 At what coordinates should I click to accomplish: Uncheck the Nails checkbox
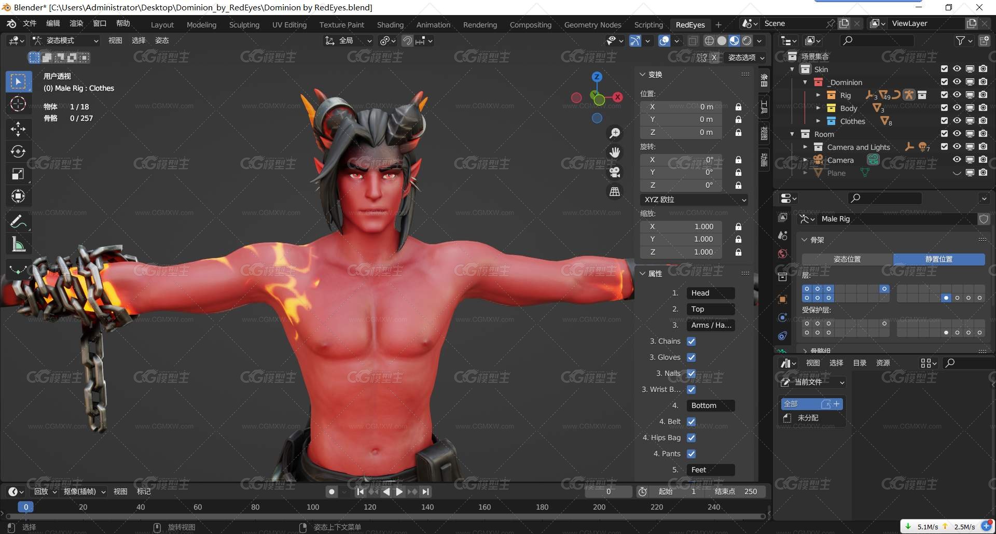[691, 373]
